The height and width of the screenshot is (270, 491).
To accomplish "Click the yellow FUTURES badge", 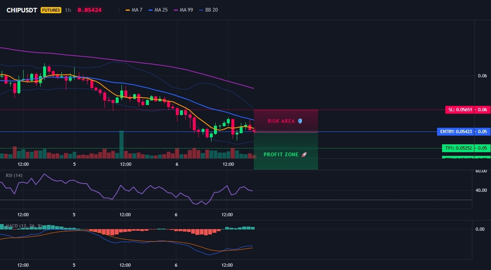I will 51,10.
